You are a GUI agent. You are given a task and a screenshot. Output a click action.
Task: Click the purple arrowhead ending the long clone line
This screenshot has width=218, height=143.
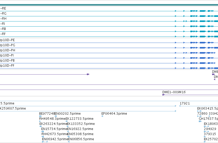[88, 74]
